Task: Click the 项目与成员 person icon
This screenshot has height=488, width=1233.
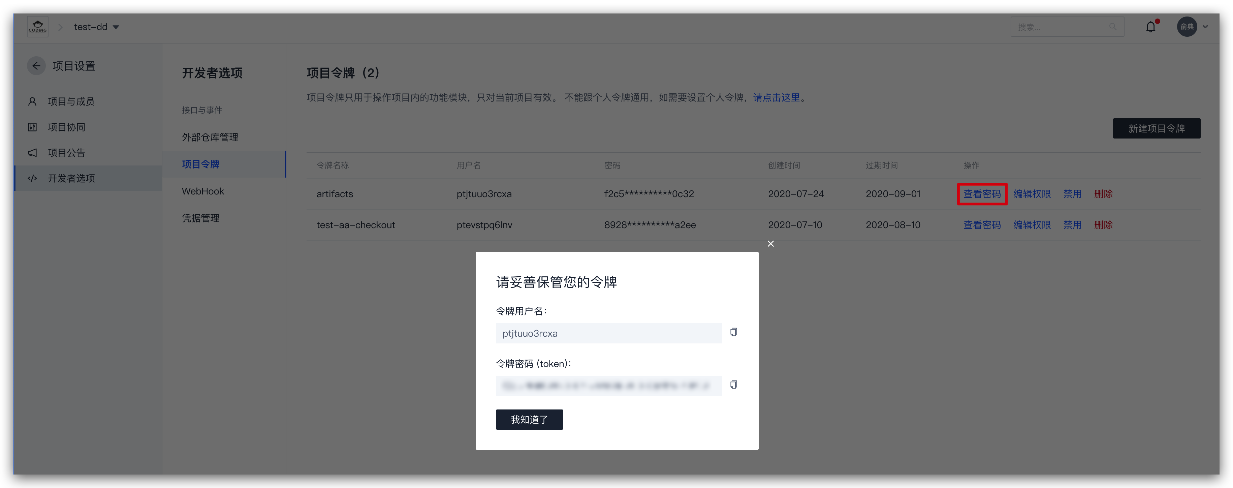Action: [x=33, y=101]
